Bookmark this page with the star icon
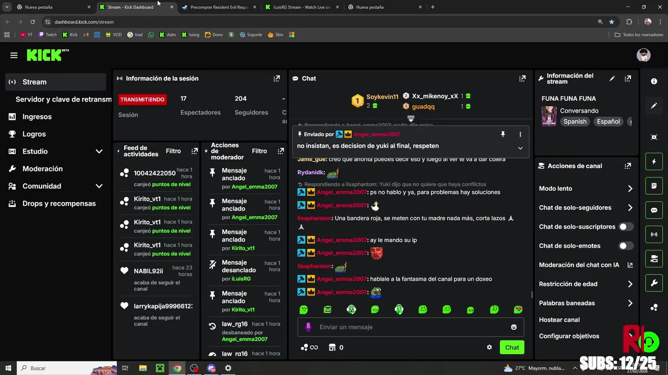Viewport: 668px width, 375px height. click(x=612, y=22)
